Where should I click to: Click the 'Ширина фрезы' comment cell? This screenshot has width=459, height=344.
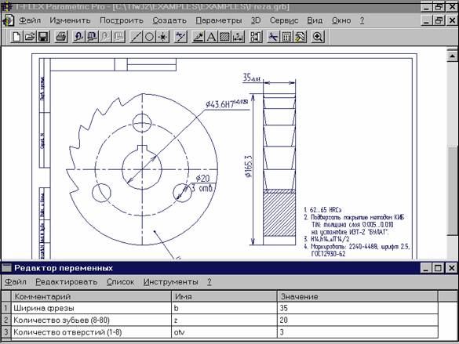pyautogui.click(x=91, y=308)
